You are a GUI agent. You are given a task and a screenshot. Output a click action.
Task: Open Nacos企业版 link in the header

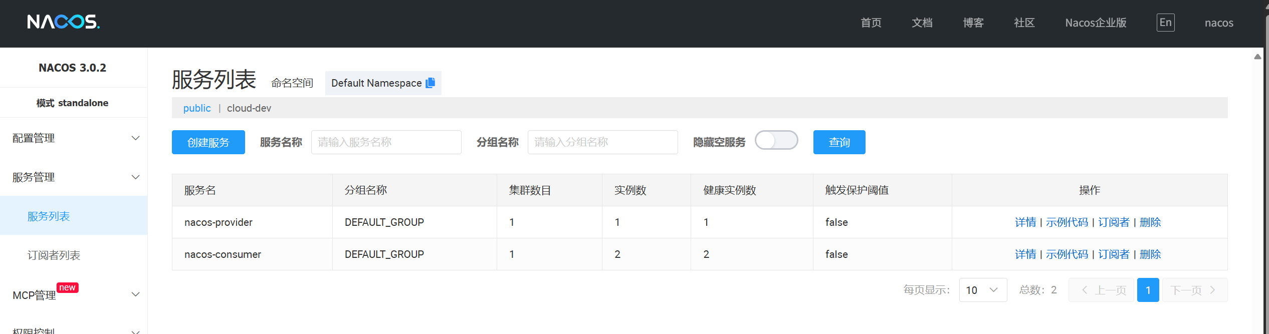pos(1096,23)
